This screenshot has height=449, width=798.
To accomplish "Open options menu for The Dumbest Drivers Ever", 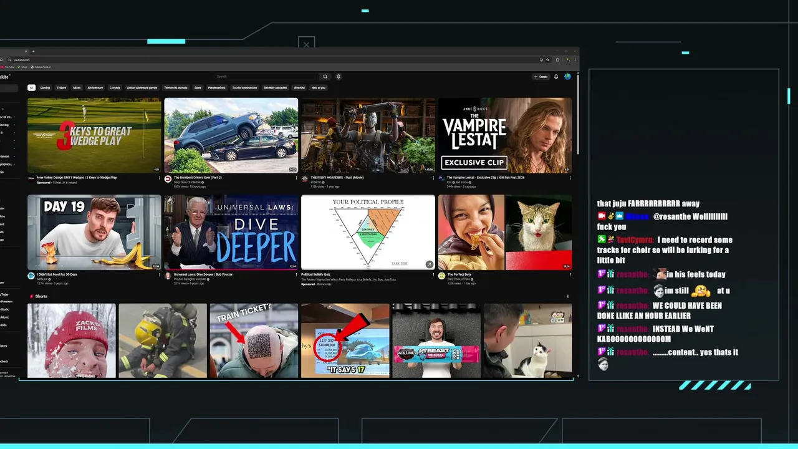I will point(296,178).
